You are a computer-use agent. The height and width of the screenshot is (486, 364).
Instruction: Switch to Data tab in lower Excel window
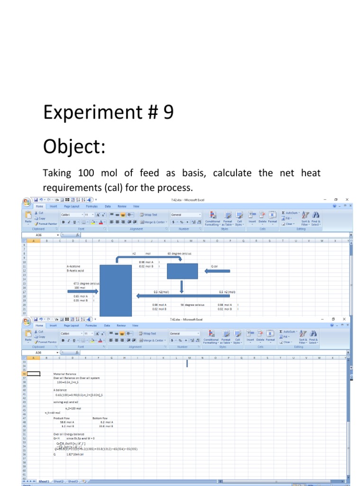(107, 326)
